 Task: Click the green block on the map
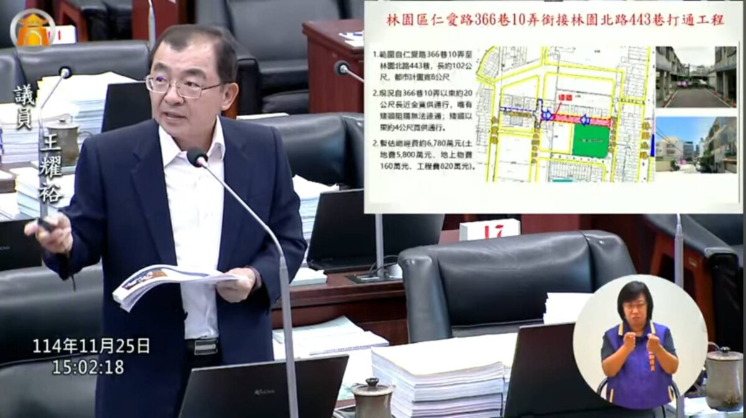click(590, 142)
